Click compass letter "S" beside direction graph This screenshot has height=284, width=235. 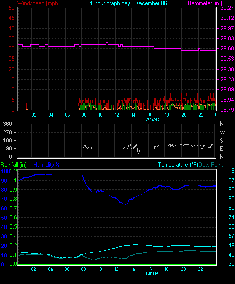tap(221, 141)
